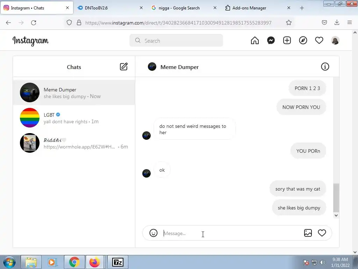Screen dimensions: 358x269
Task: Click message "do not send weird messages"
Action: tap(194, 129)
